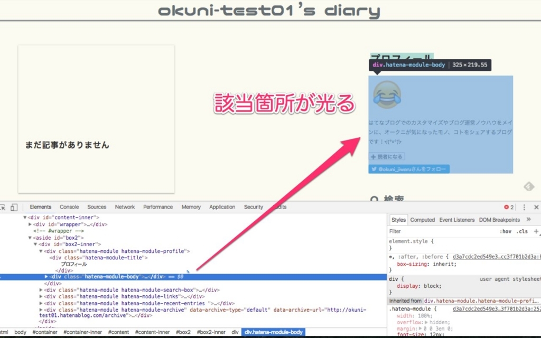Add new style rule plus icon

point(536,231)
